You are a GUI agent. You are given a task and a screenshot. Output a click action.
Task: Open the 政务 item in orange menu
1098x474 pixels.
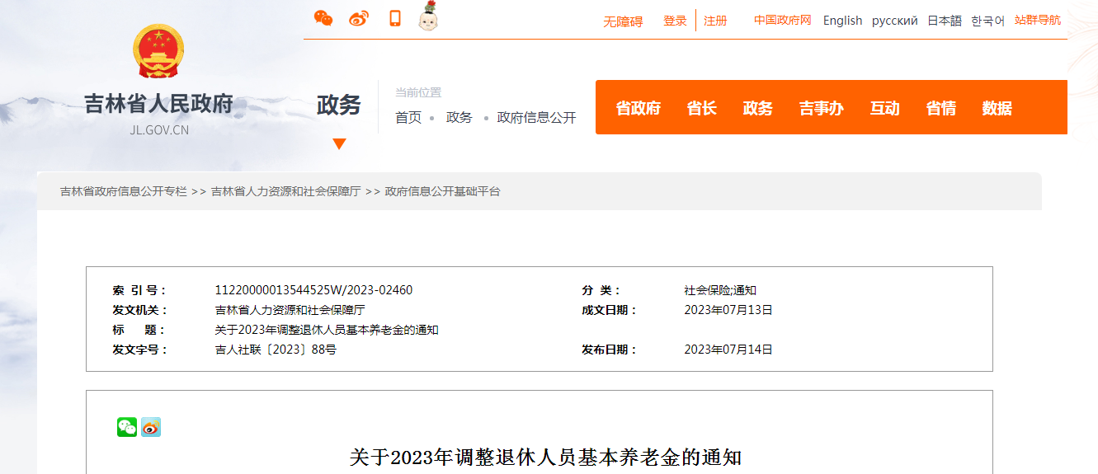point(758,108)
